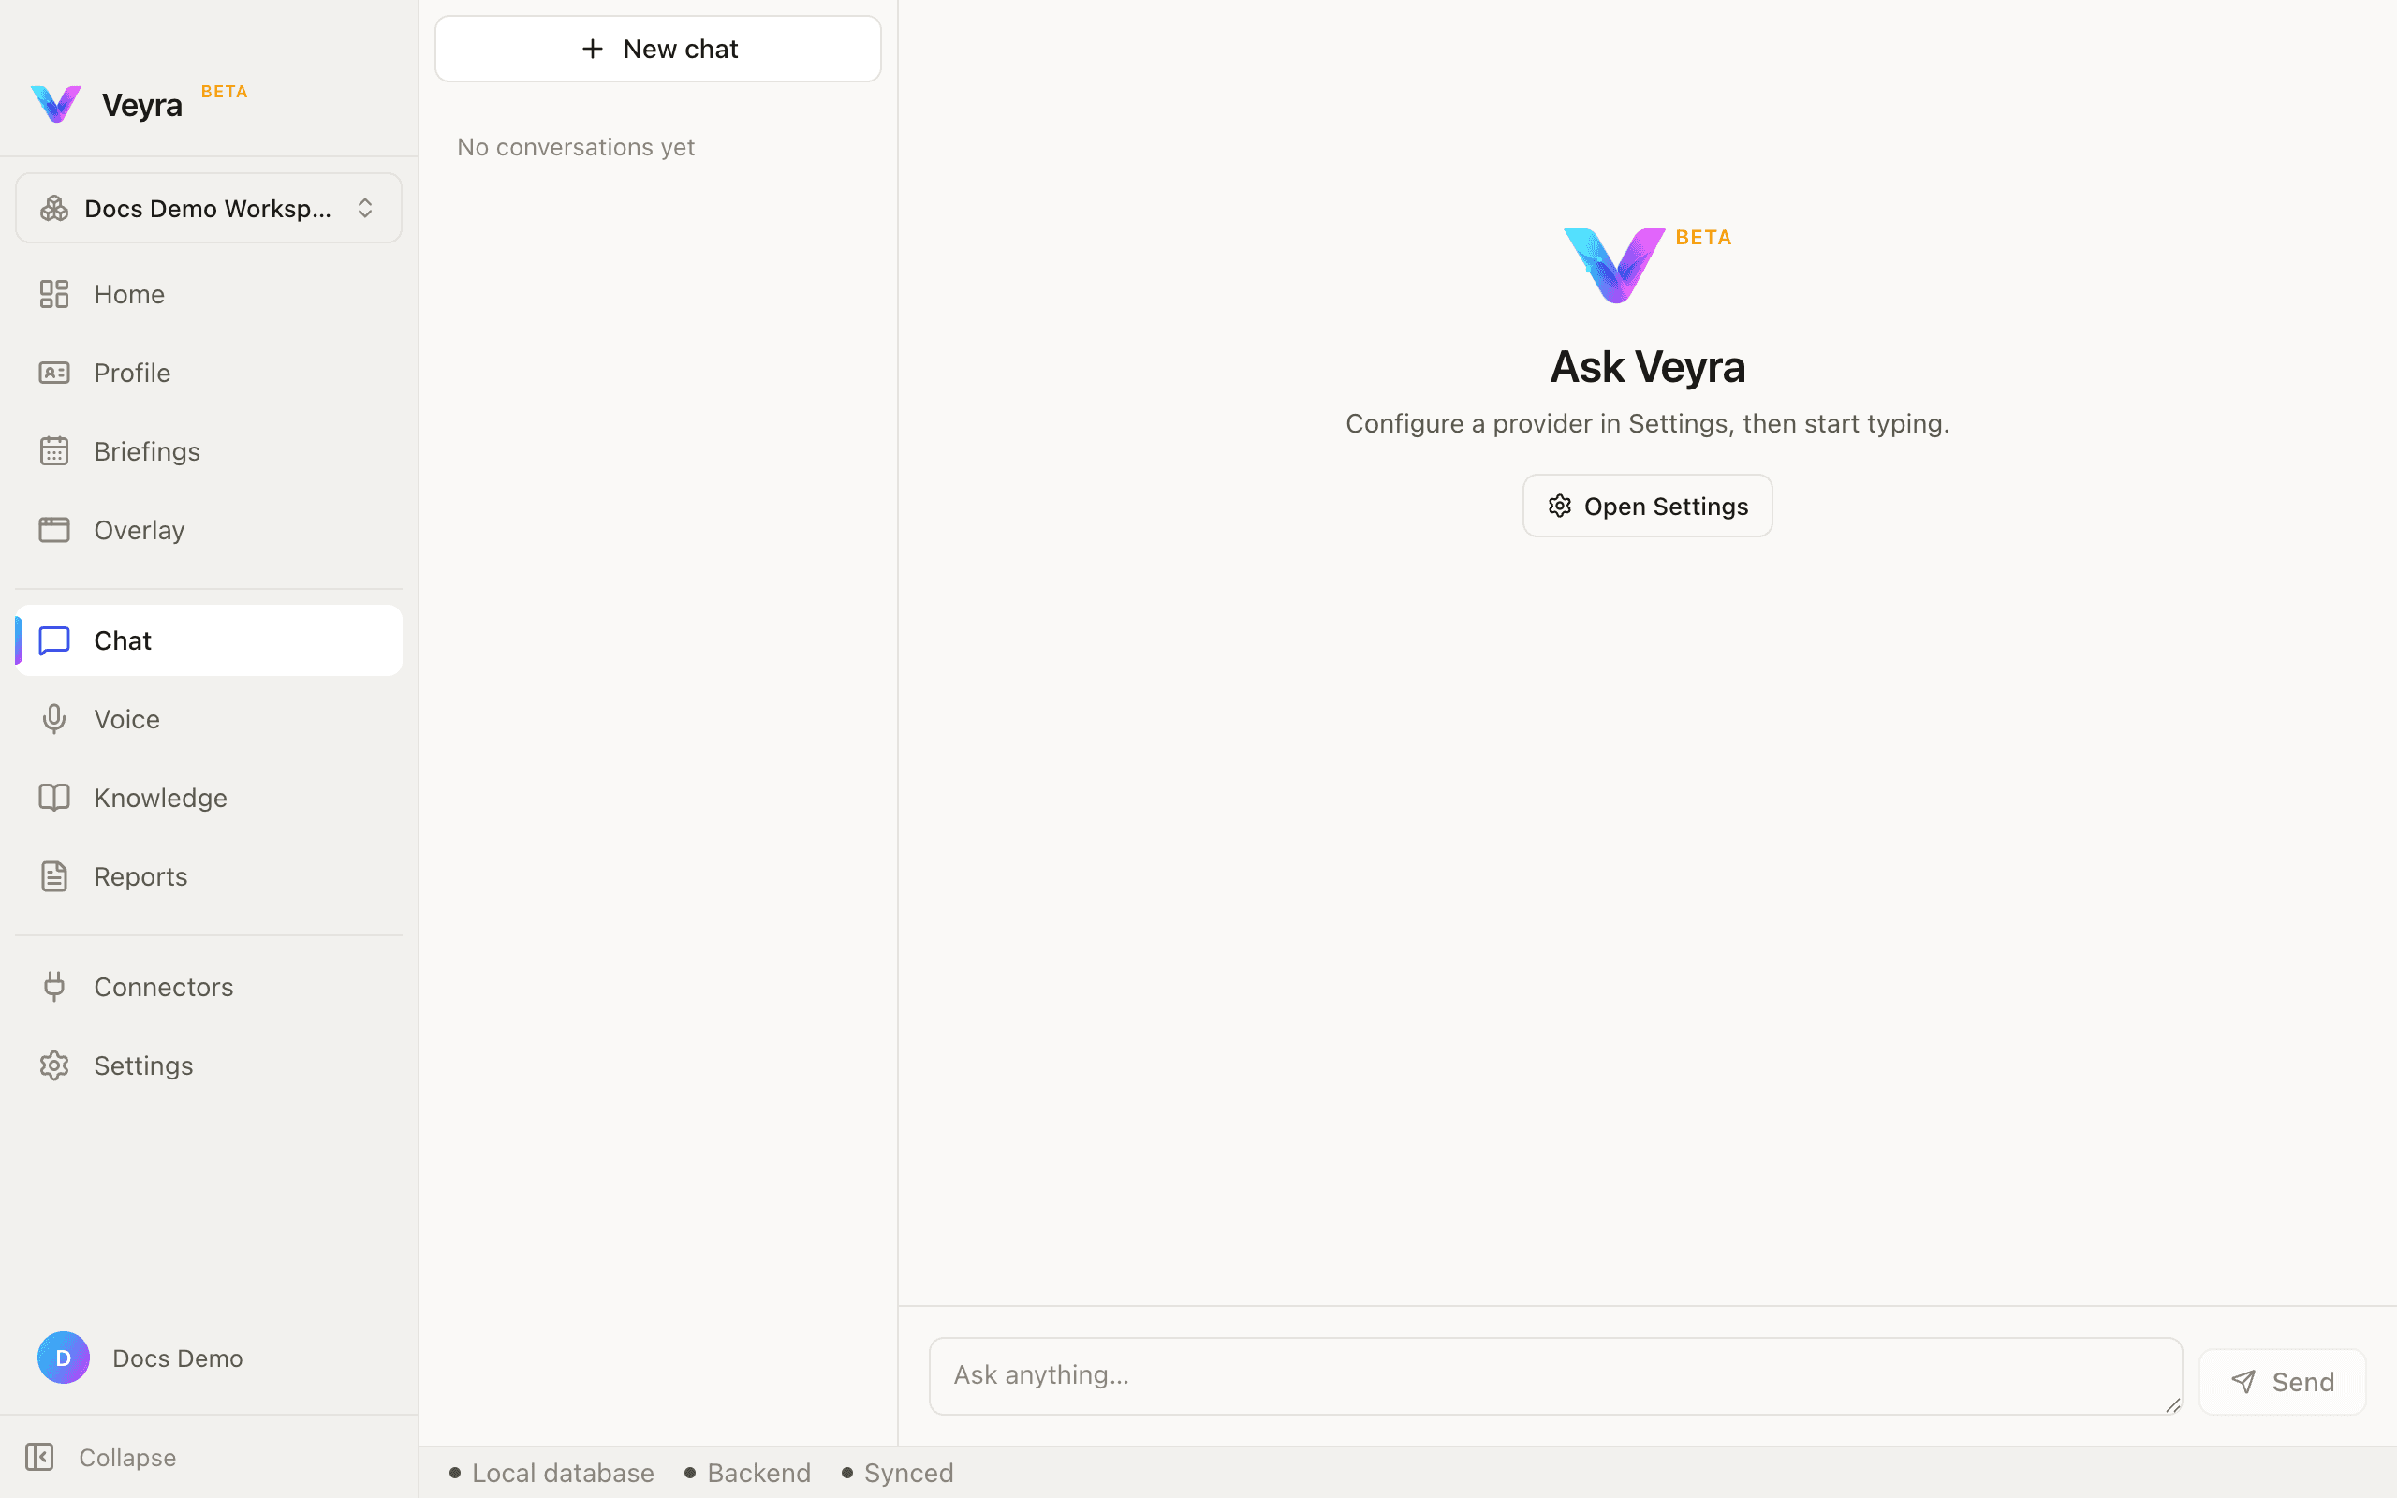This screenshot has width=2397, height=1498.
Task: Go to the Home page
Action: pyautogui.click(x=208, y=294)
